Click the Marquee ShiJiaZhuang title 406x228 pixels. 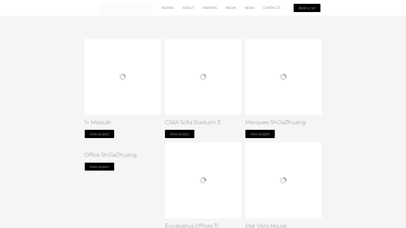275,122
